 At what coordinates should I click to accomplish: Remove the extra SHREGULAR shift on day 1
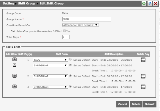point(15,65)
